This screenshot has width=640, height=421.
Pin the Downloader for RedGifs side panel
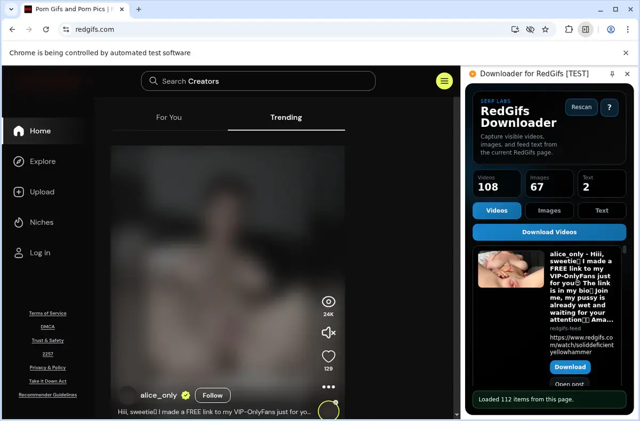pos(612,74)
